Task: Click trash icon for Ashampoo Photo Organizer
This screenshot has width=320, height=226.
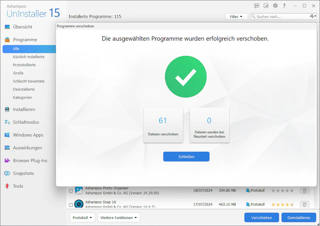Action: click(304, 191)
